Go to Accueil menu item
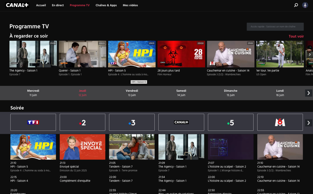 click(x=41, y=5)
